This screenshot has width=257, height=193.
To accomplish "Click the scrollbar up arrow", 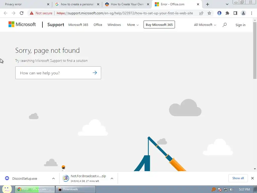I will (255, 20).
